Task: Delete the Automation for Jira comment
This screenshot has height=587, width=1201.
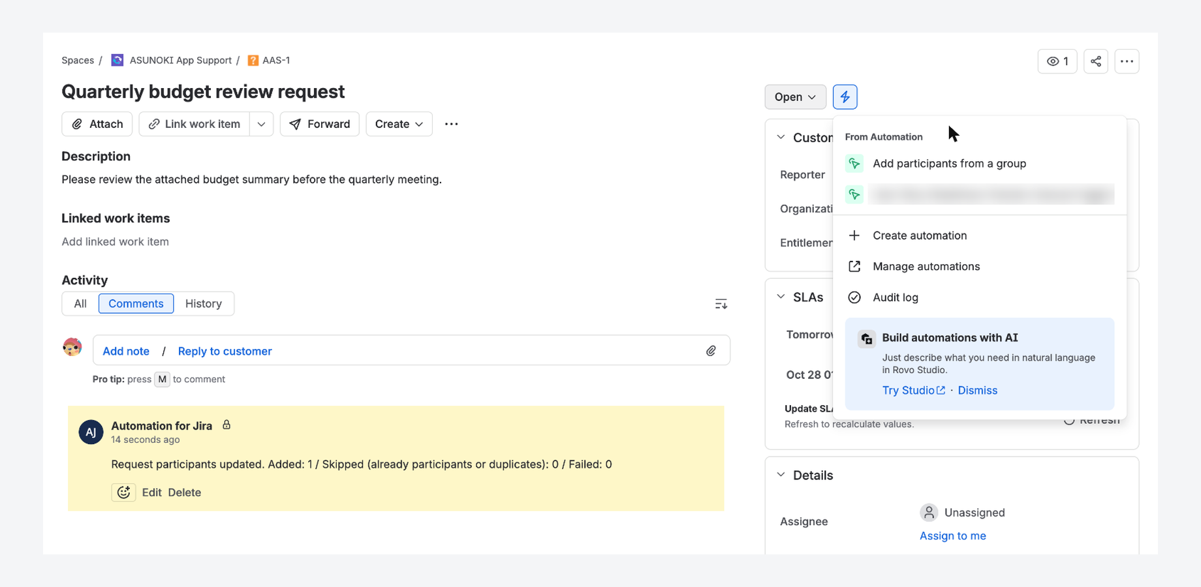Action: tap(184, 492)
